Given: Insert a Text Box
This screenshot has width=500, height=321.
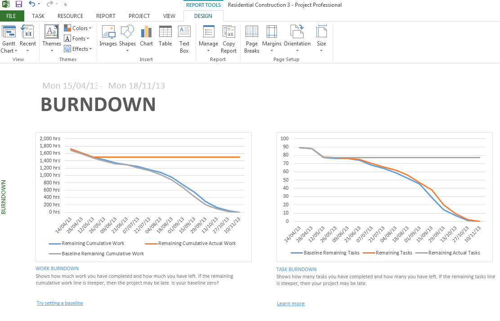Looking at the screenshot, I should click(x=184, y=38).
